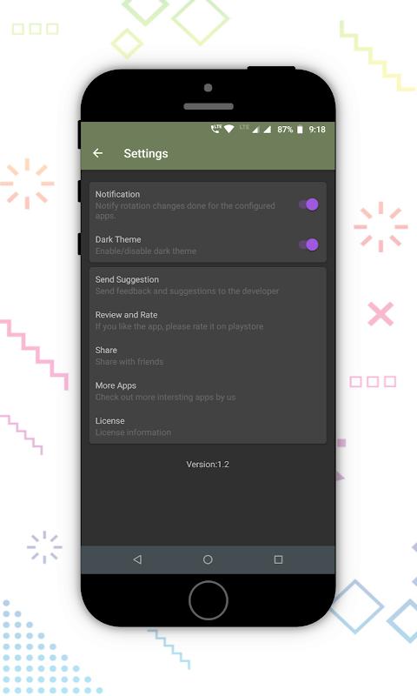Tap the Version:1.2 label
Viewport: 417px width, 696px height.
[208, 465]
